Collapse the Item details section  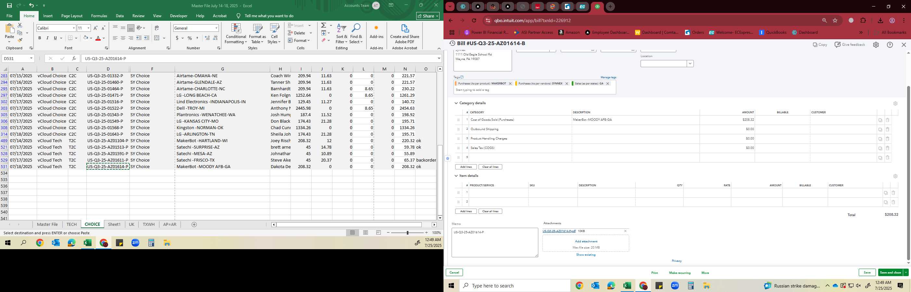tap(456, 176)
